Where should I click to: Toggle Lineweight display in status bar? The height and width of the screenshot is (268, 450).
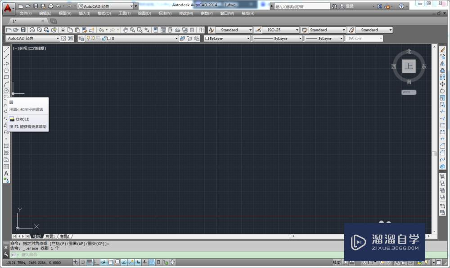tap(144, 262)
